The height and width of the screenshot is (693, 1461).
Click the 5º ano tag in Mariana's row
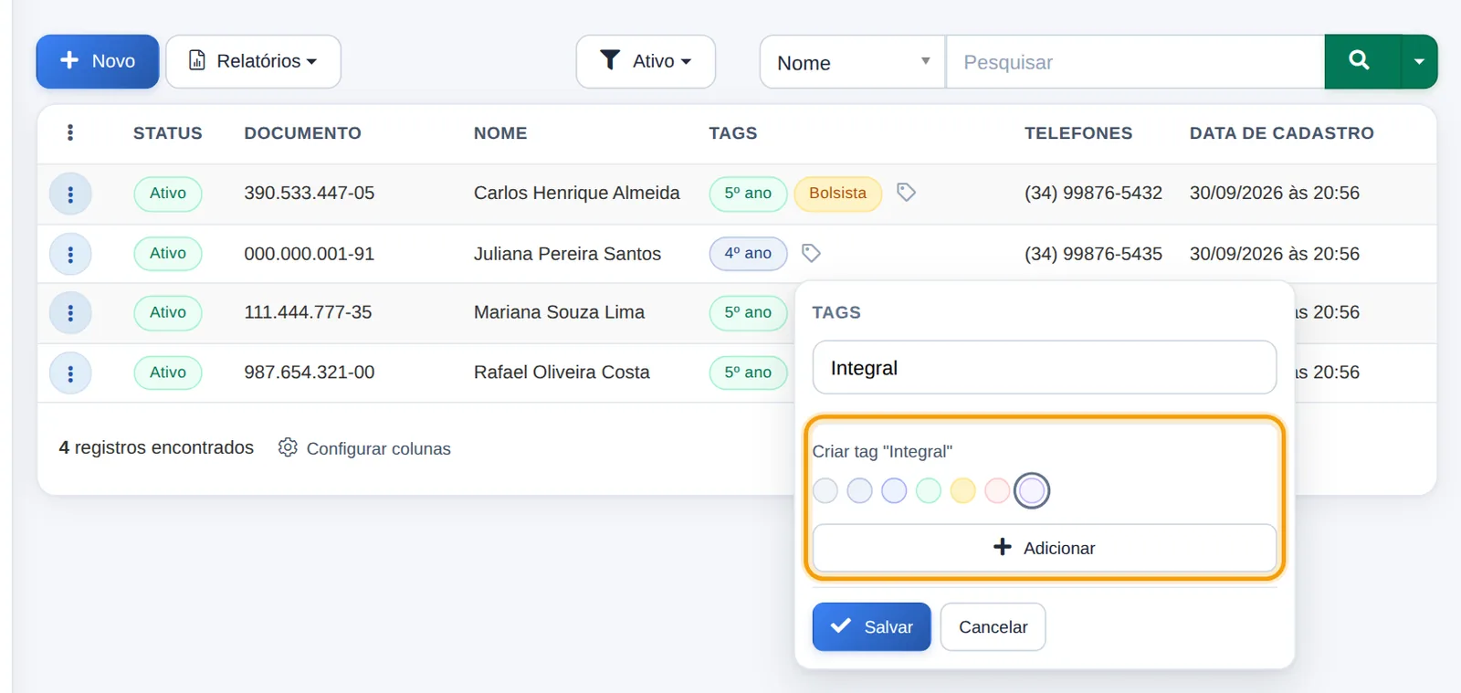click(748, 313)
